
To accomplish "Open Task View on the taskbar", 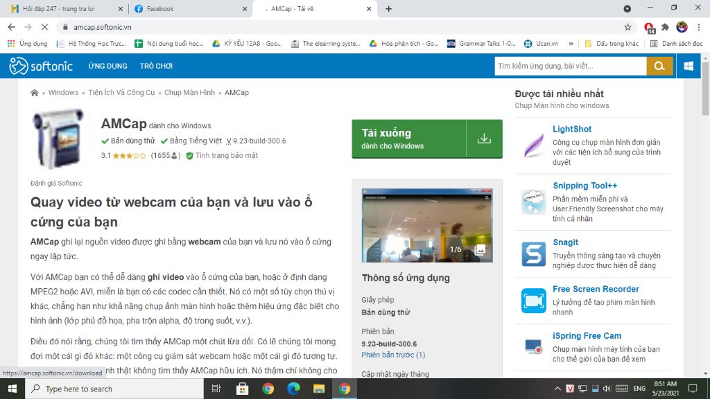I will pyautogui.click(x=216, y=389).
